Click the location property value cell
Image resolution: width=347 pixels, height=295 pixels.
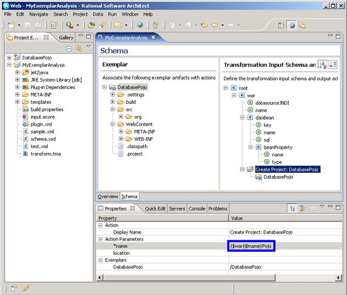point(285,253)
